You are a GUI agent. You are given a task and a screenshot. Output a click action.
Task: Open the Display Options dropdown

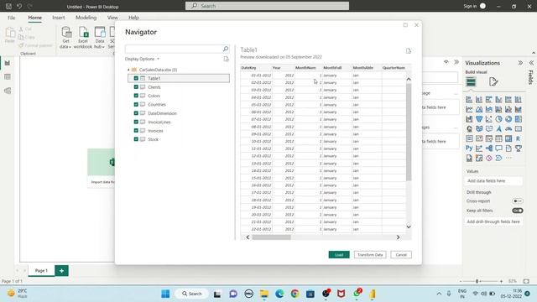point(142,59)
